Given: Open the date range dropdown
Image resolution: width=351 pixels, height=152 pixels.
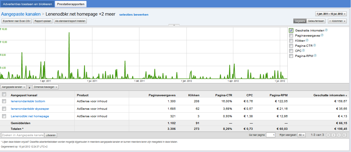Looking at the screenshot, I should (331, 14).
